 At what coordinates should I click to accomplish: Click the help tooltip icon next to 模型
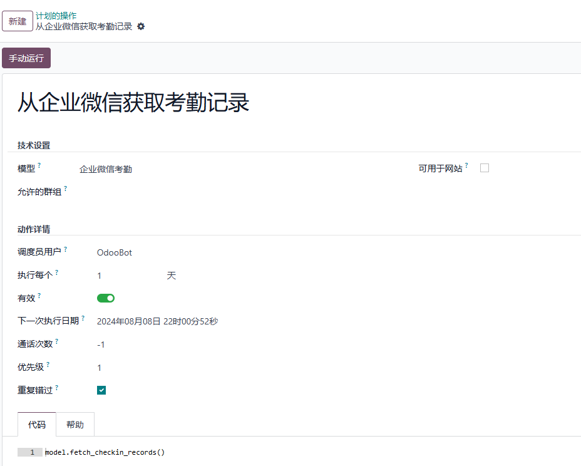(x=39, y=165)
